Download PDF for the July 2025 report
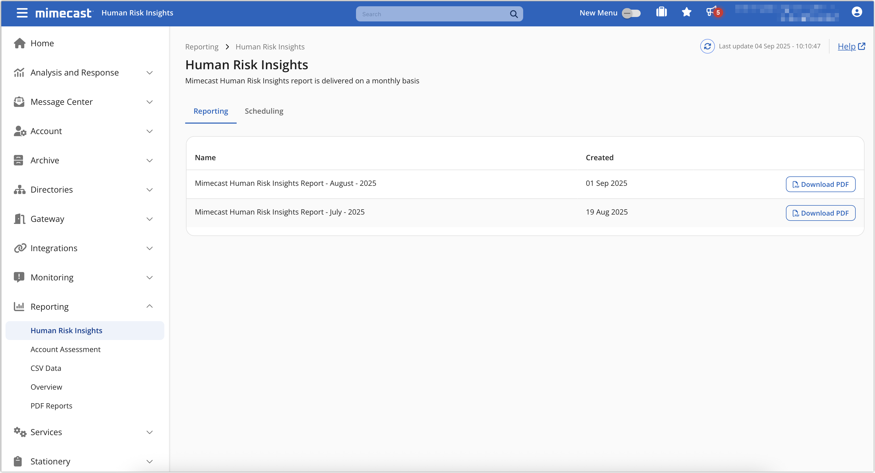Viewport: 875px width, 473px height. pos(820,213)
